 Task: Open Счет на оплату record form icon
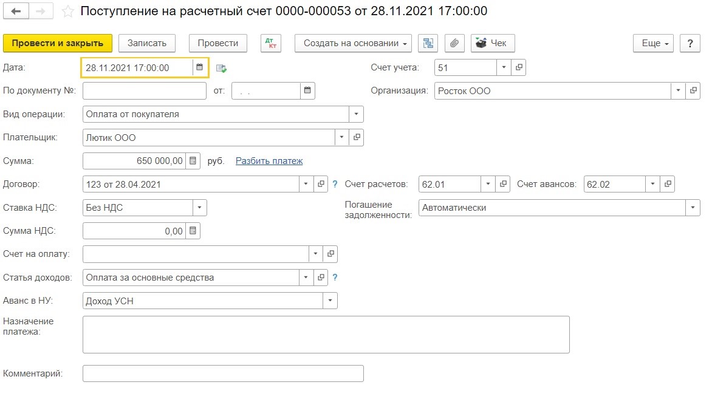[x=330, y=254]
